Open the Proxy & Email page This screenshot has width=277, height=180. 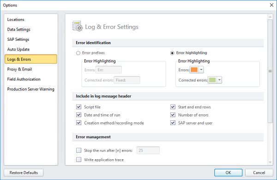[31, 69]
